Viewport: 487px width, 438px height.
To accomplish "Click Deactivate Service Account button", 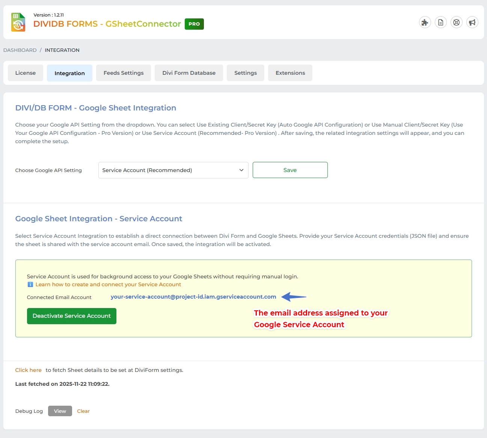I will (x=72, y=316).
